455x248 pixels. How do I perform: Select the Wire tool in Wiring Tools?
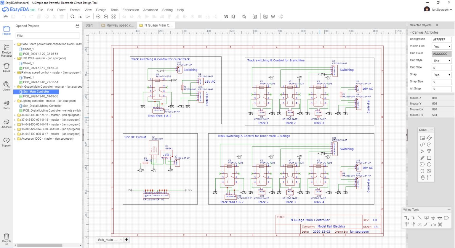(406, 218)
